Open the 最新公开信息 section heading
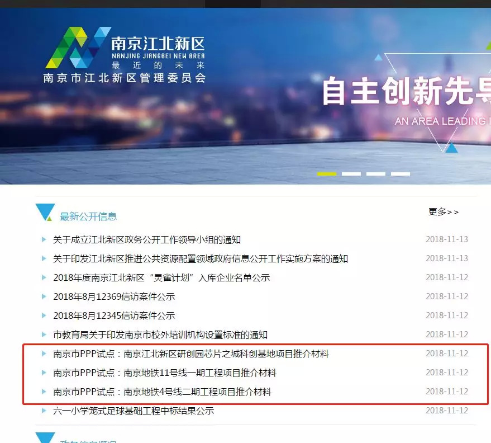This screenshot has height=443, width=491. point(88,216)
